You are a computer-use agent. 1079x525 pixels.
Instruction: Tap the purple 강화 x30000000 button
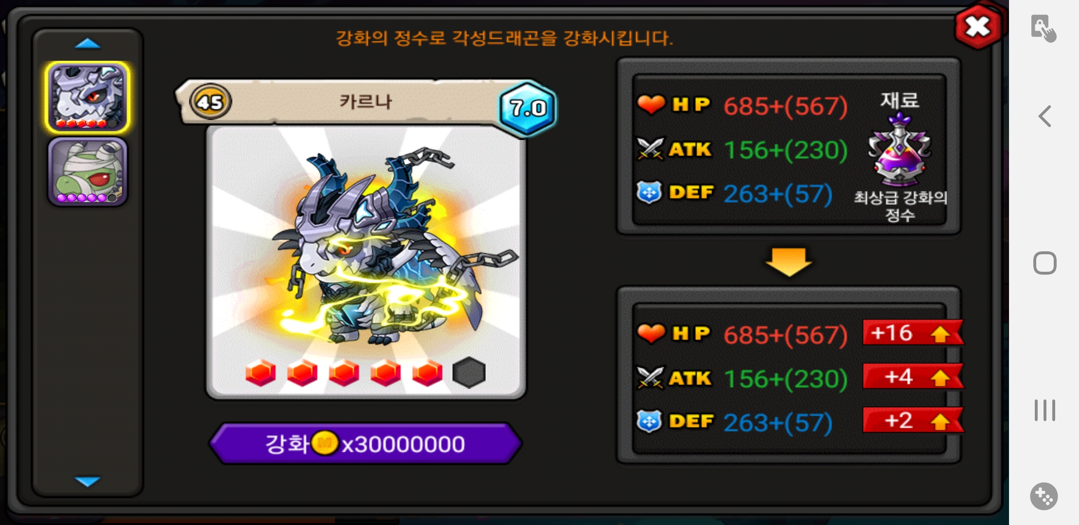tap(365, 444)
